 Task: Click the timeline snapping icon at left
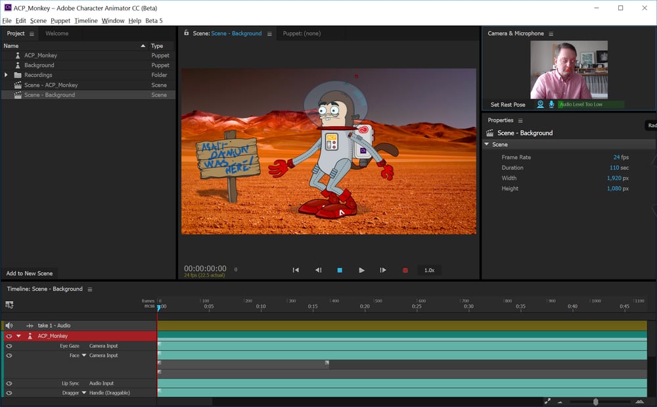[x=9, y=304]
